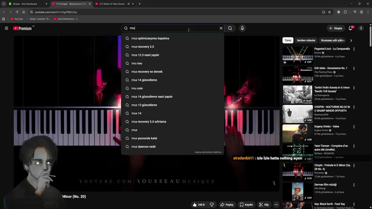
Task: Go to YouTube Premium home logo
Action: pos(22,28)
